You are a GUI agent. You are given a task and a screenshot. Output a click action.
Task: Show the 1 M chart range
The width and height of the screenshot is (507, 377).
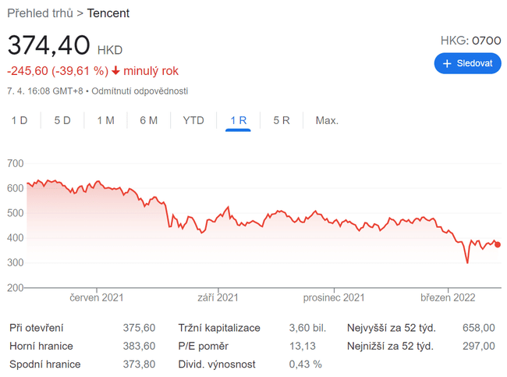click(x=105, y=120)
